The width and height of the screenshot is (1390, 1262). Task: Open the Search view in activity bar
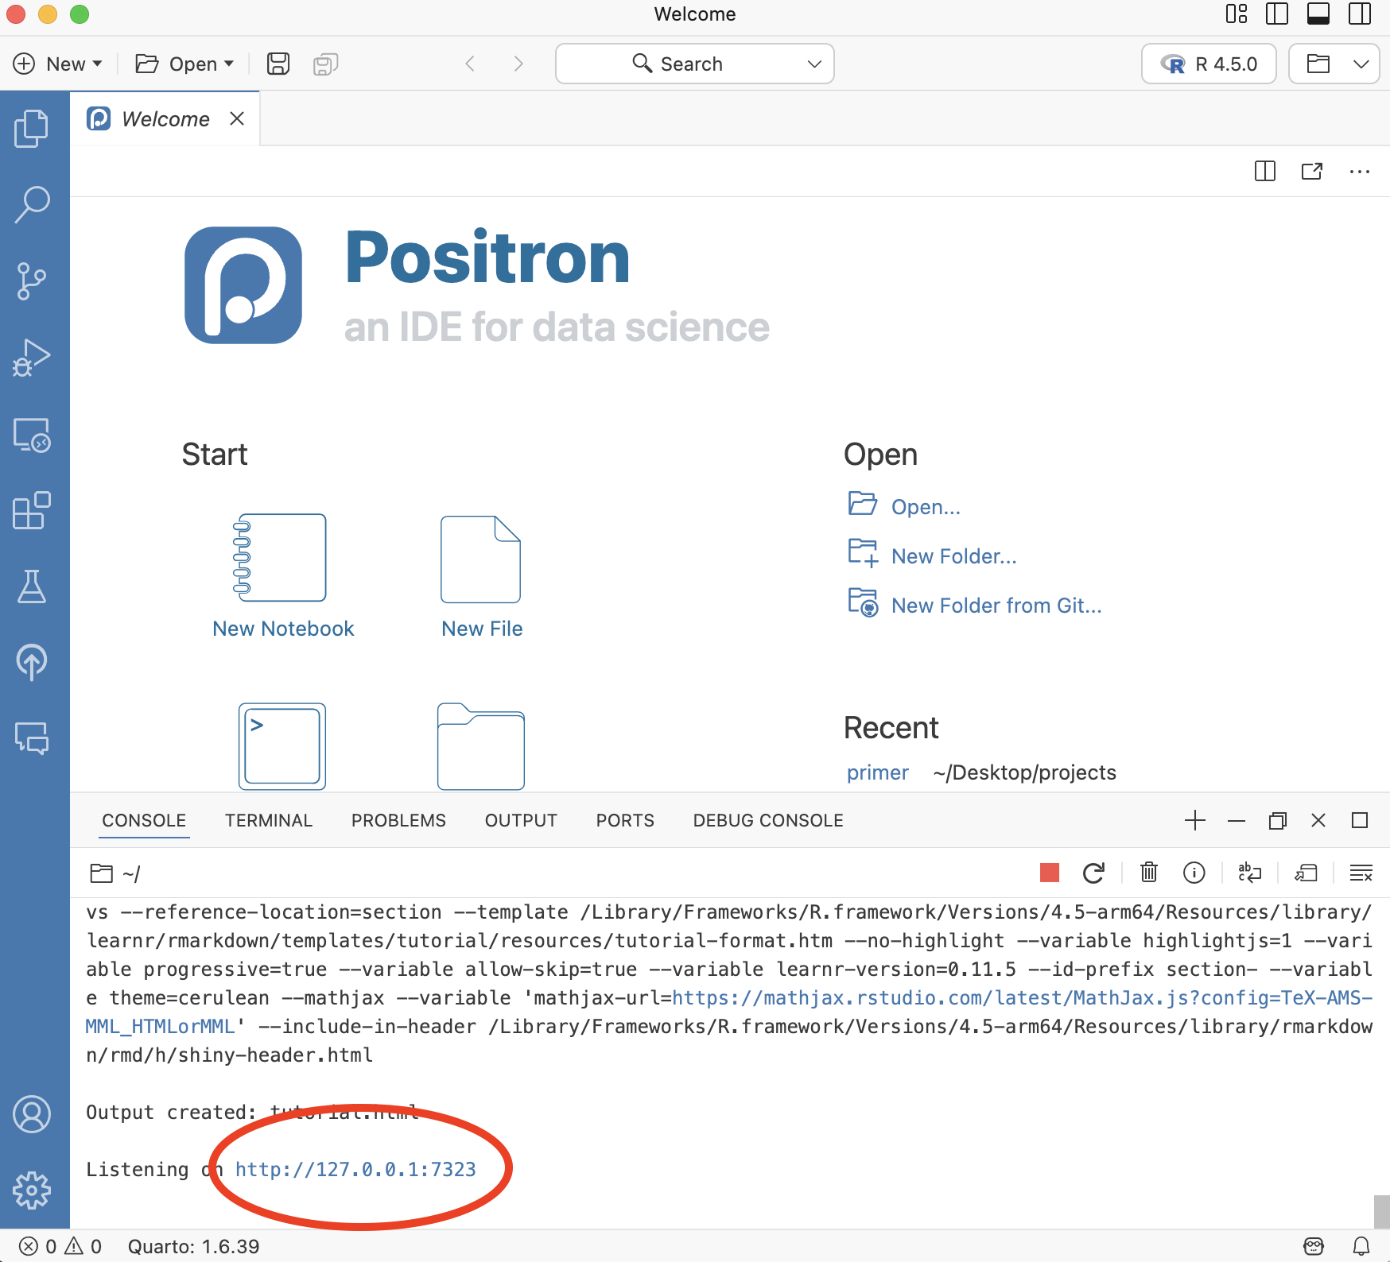point(32,204)
